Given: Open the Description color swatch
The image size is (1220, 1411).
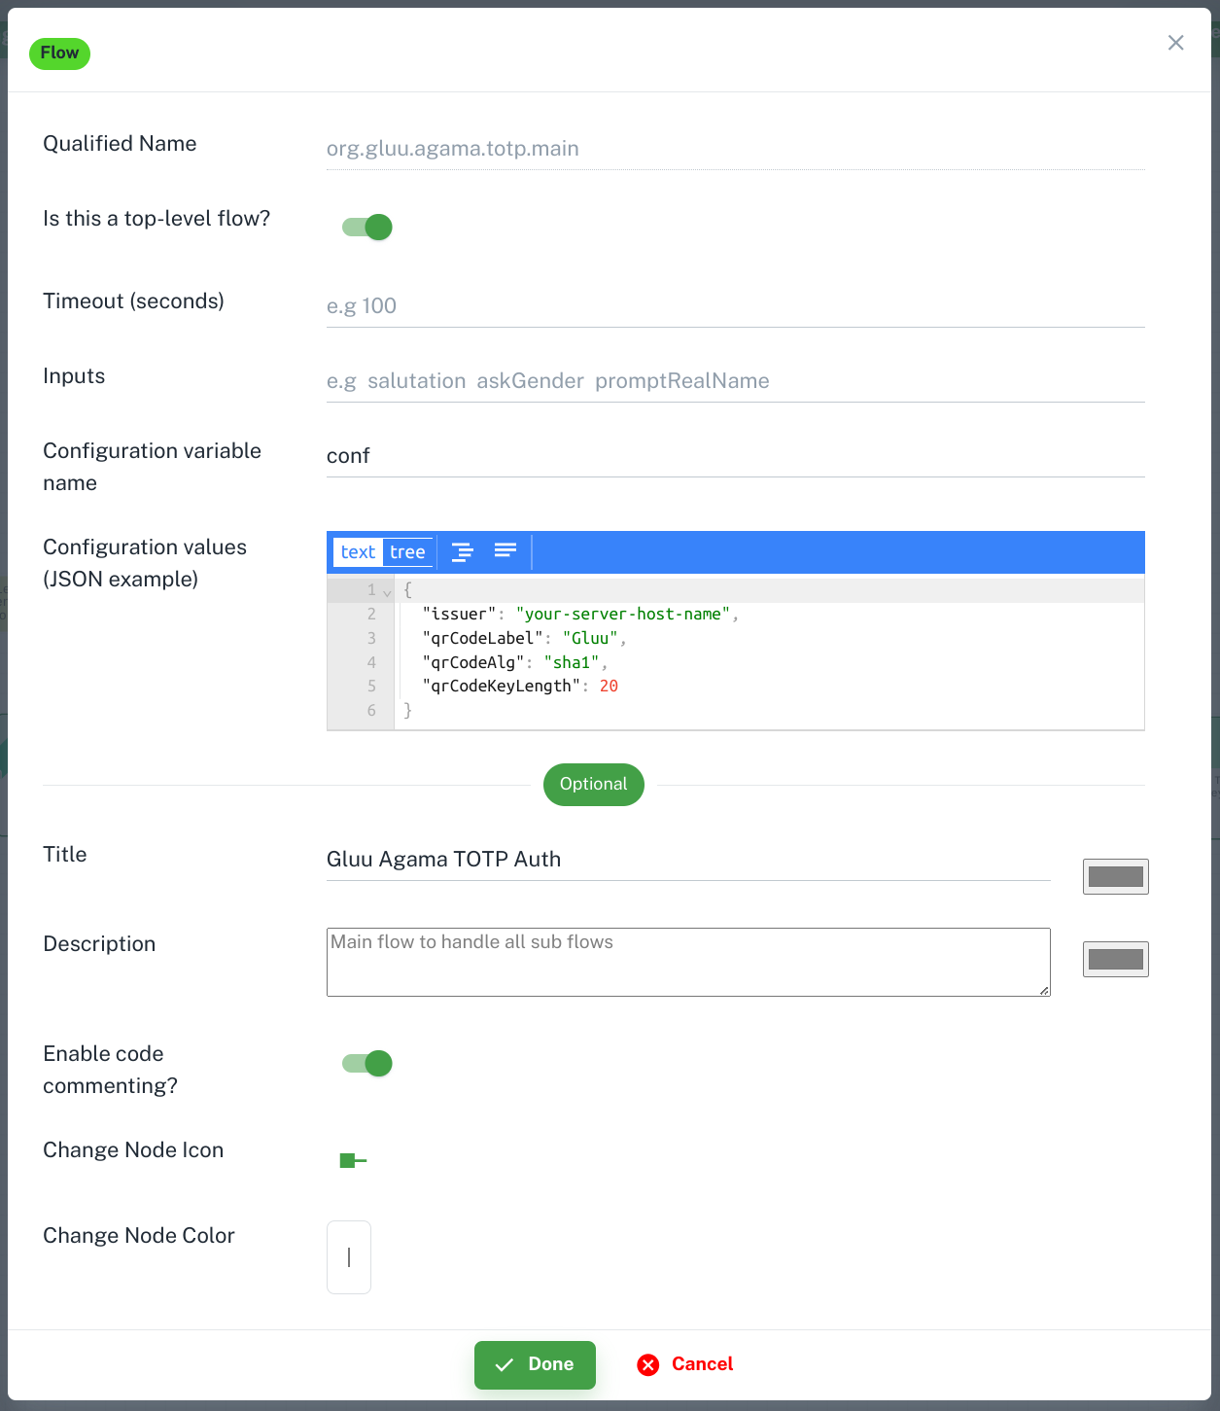Looking at the screenshot, I should click(1116, 959).
